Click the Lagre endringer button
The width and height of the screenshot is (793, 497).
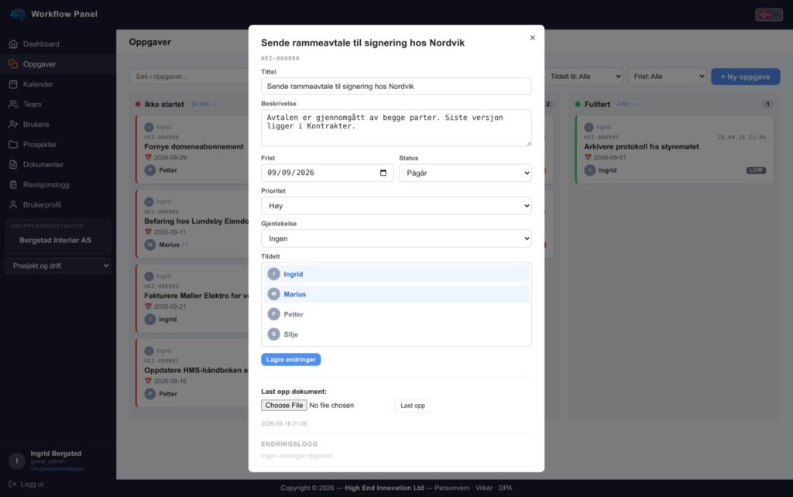click(291, 359)
